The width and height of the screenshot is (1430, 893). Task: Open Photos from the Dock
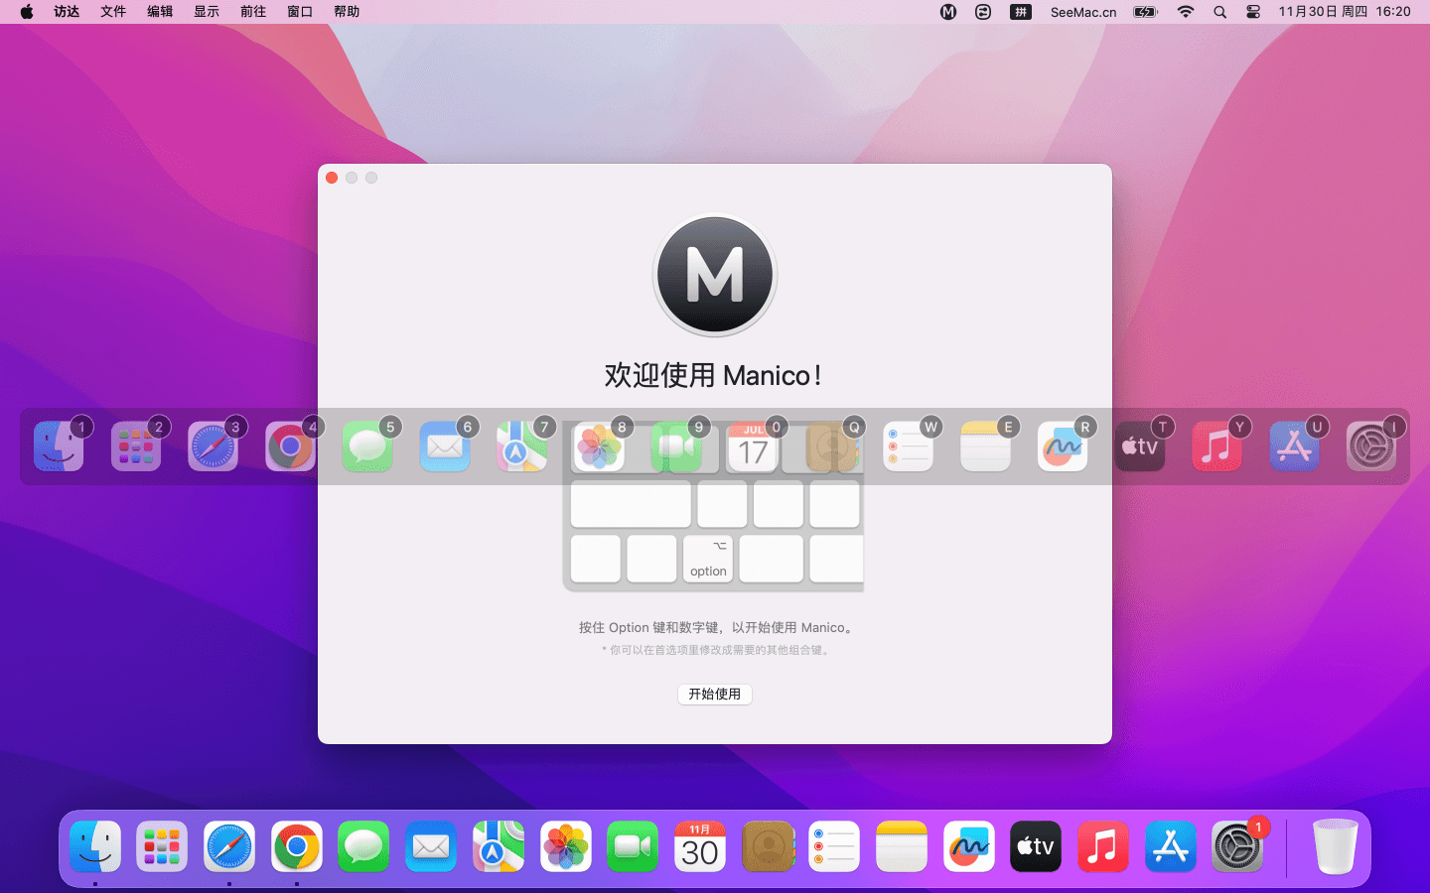pyautogui.click(x=566, y=846)
